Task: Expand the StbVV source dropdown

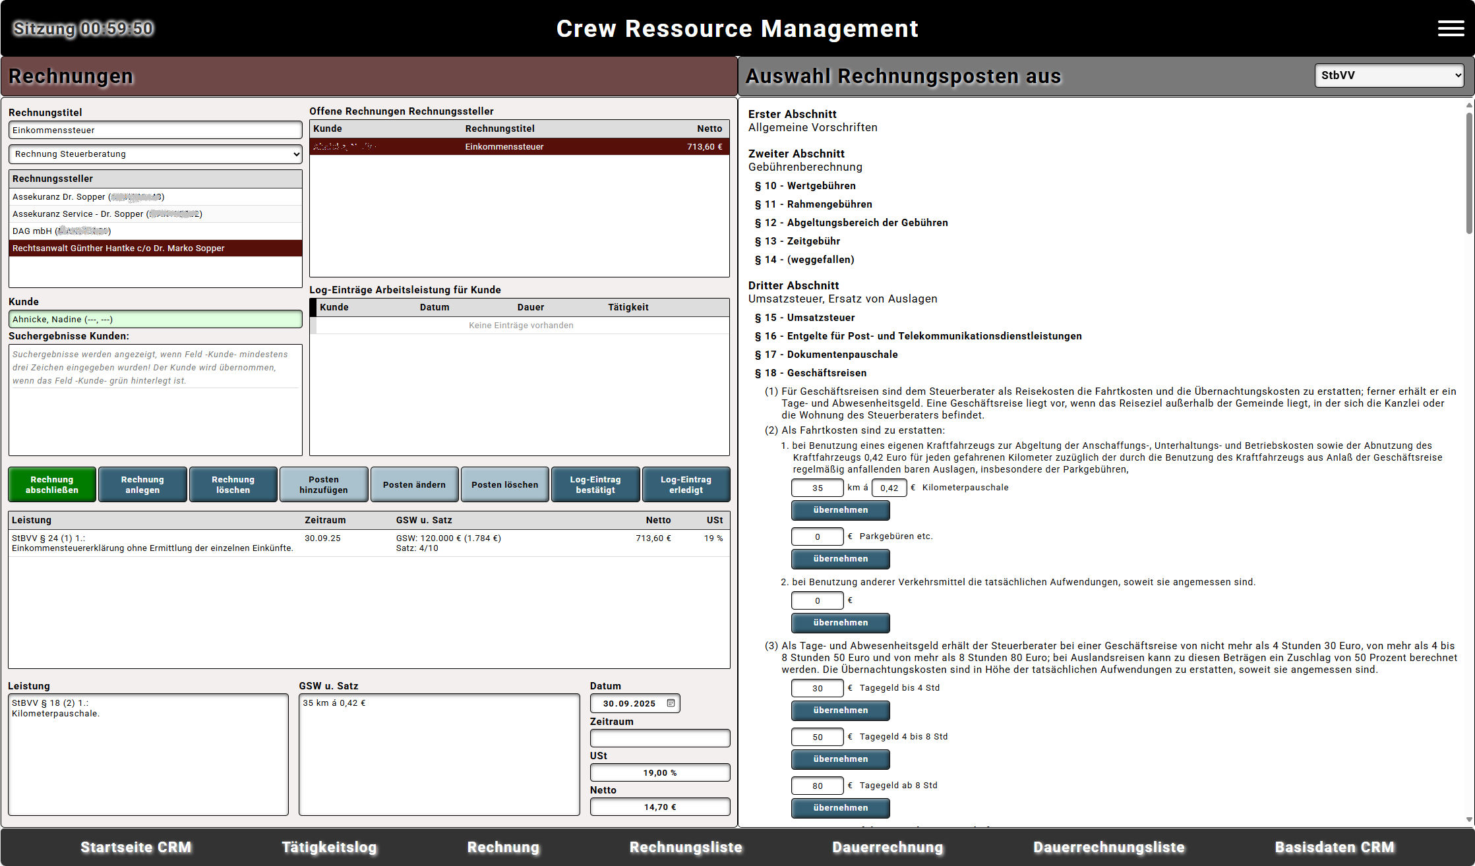Action: [1389, 76]
